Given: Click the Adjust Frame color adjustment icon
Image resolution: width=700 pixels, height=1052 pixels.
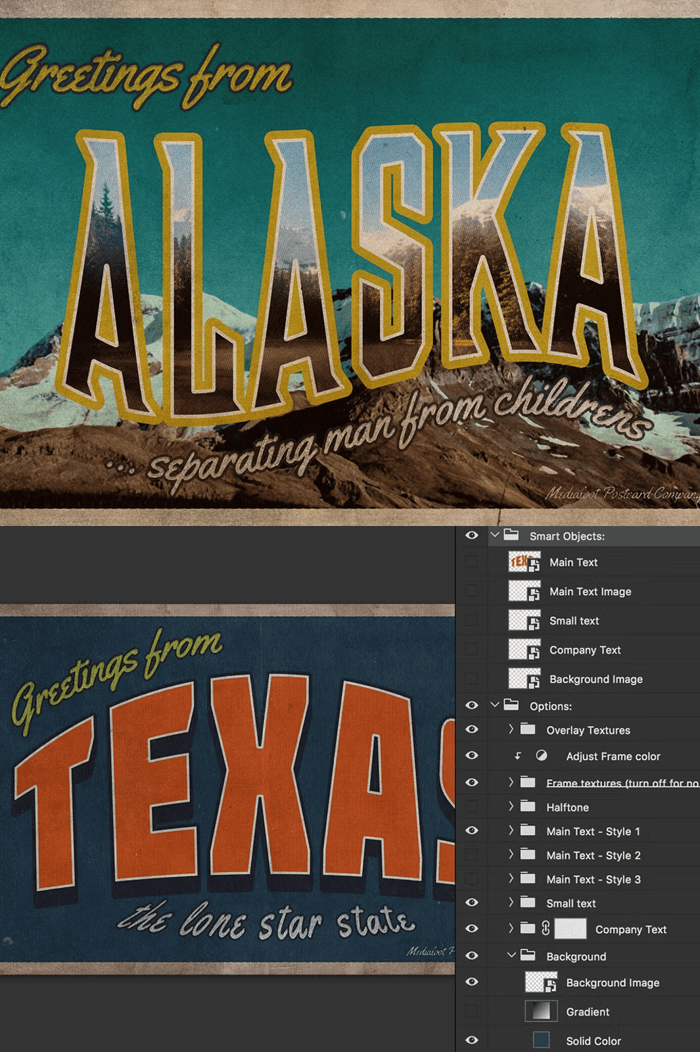Looking at the screenshot, I should pyautogui.click(x=541, y=755).
